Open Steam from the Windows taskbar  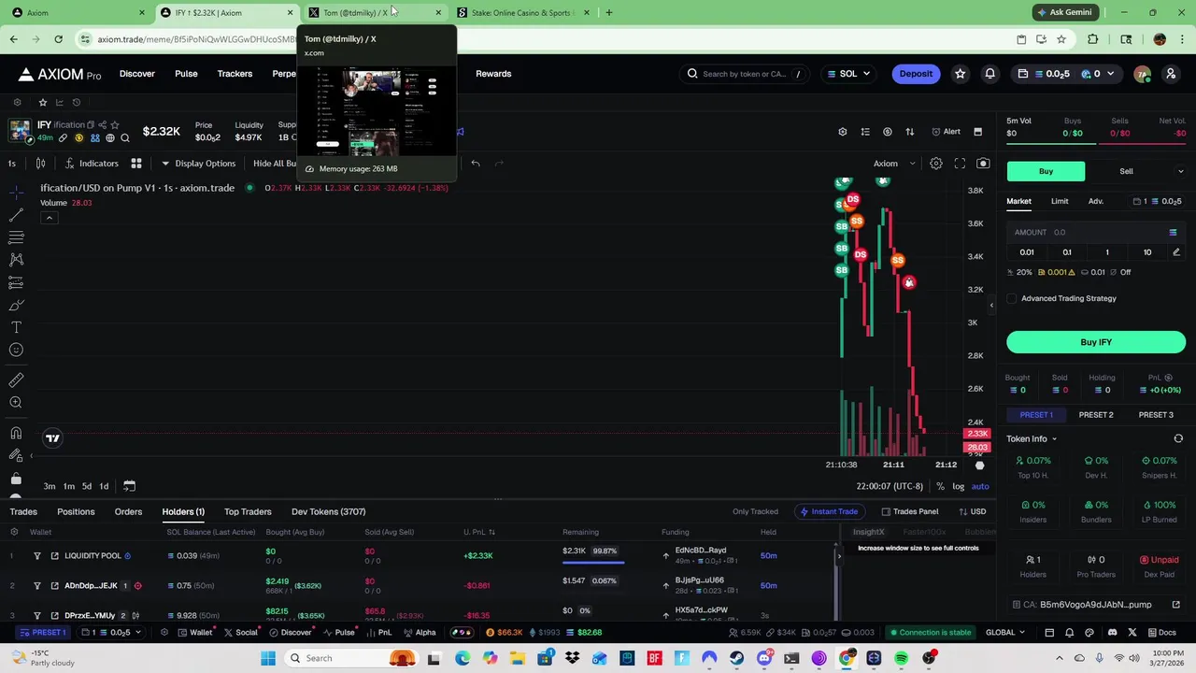click(736, 658)
